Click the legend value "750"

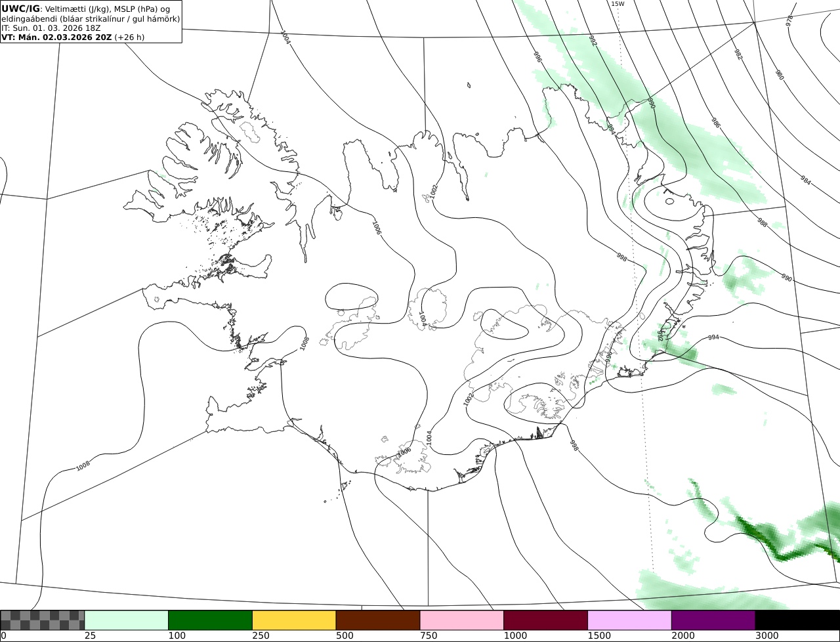429,635
